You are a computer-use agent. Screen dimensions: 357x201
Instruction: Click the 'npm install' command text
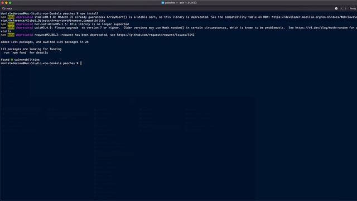pos(89,13)
